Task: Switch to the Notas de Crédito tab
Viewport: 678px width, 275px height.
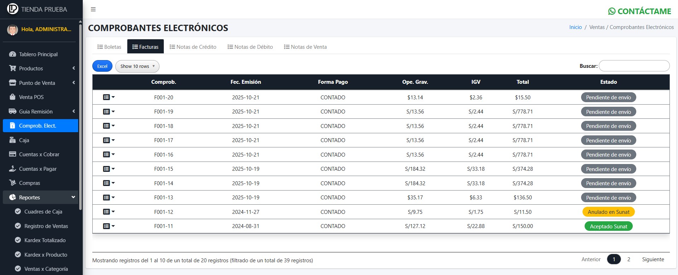Action: pyautogui.click(x=193, y=47)
